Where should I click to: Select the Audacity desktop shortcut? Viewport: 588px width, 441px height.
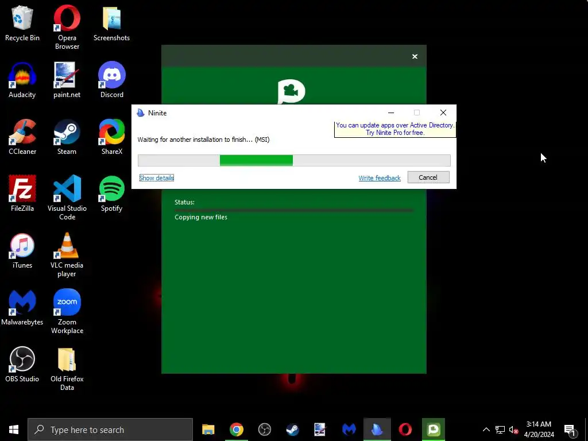[x=22, y=80]
